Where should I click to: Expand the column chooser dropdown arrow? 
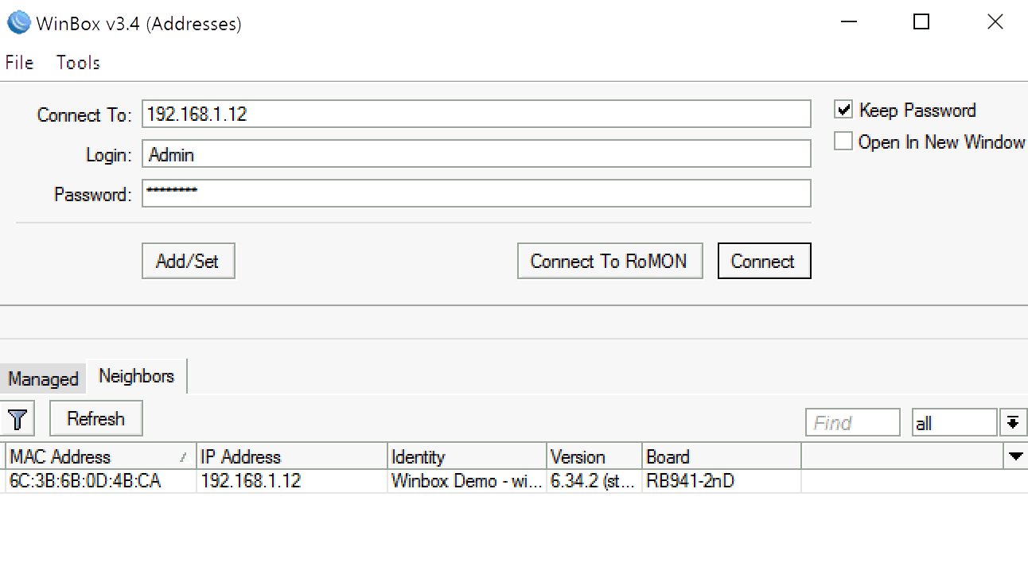pos(1015,456)
